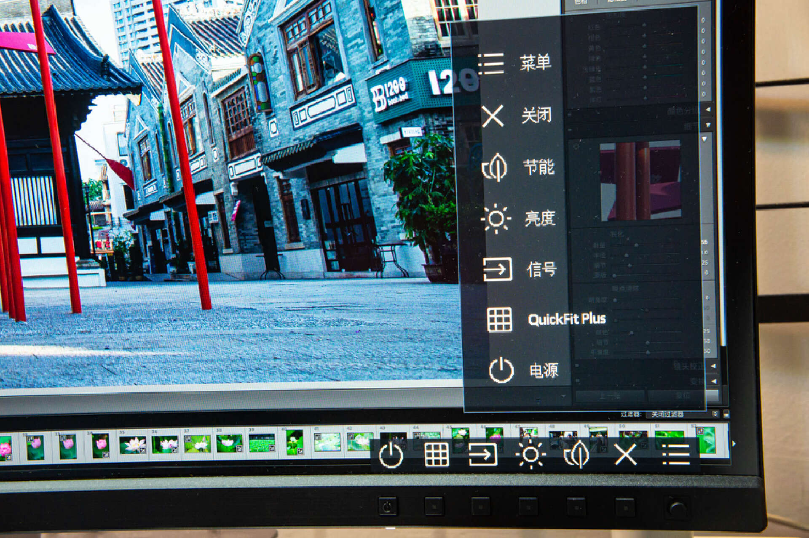This screenshot has width=809, height=538.
Task: Select the 菜单 entry in the OSD side menu
Action: click(535, 63)
